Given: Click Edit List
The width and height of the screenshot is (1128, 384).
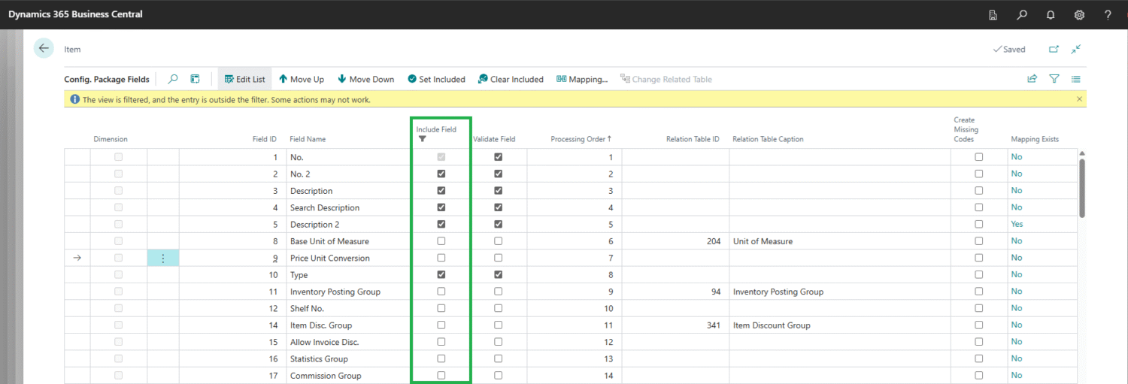Looking at the screenshot, I should 245,79.
